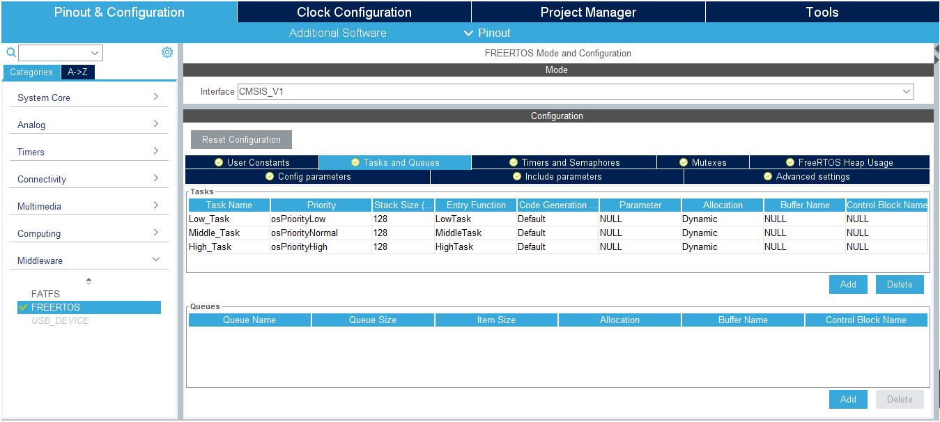Click Entry Function column header
This screenshot has width=940, height=422.
(x=476, y=205)
